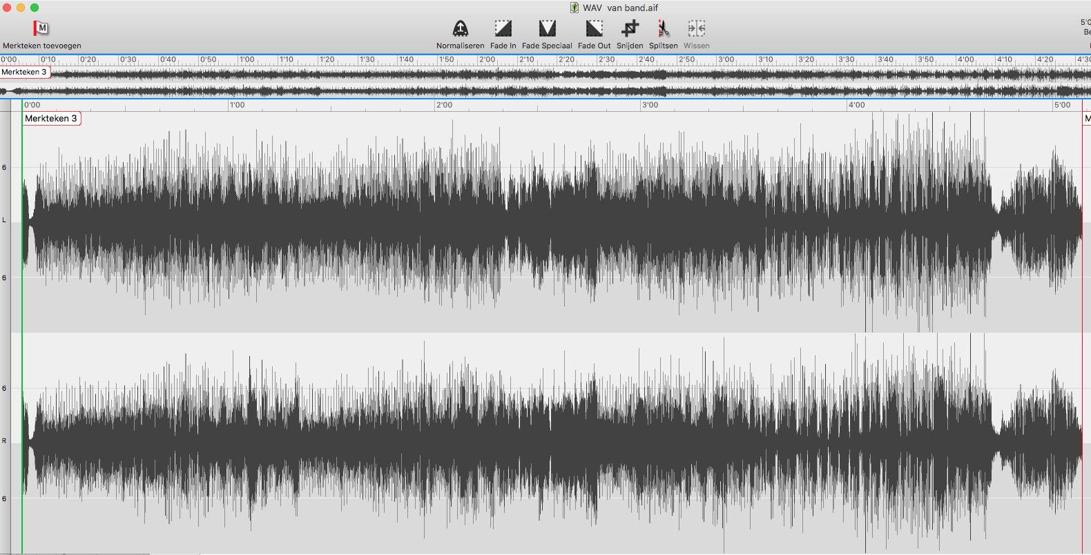Jump to 3'00 on the main ruler
1091x555 pixels.
[650, 105]
